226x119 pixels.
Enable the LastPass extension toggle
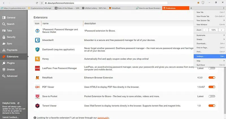click(212, 68)
